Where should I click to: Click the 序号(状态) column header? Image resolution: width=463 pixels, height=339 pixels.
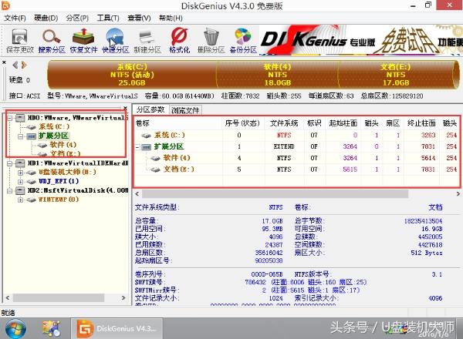(x=242, y=123)
